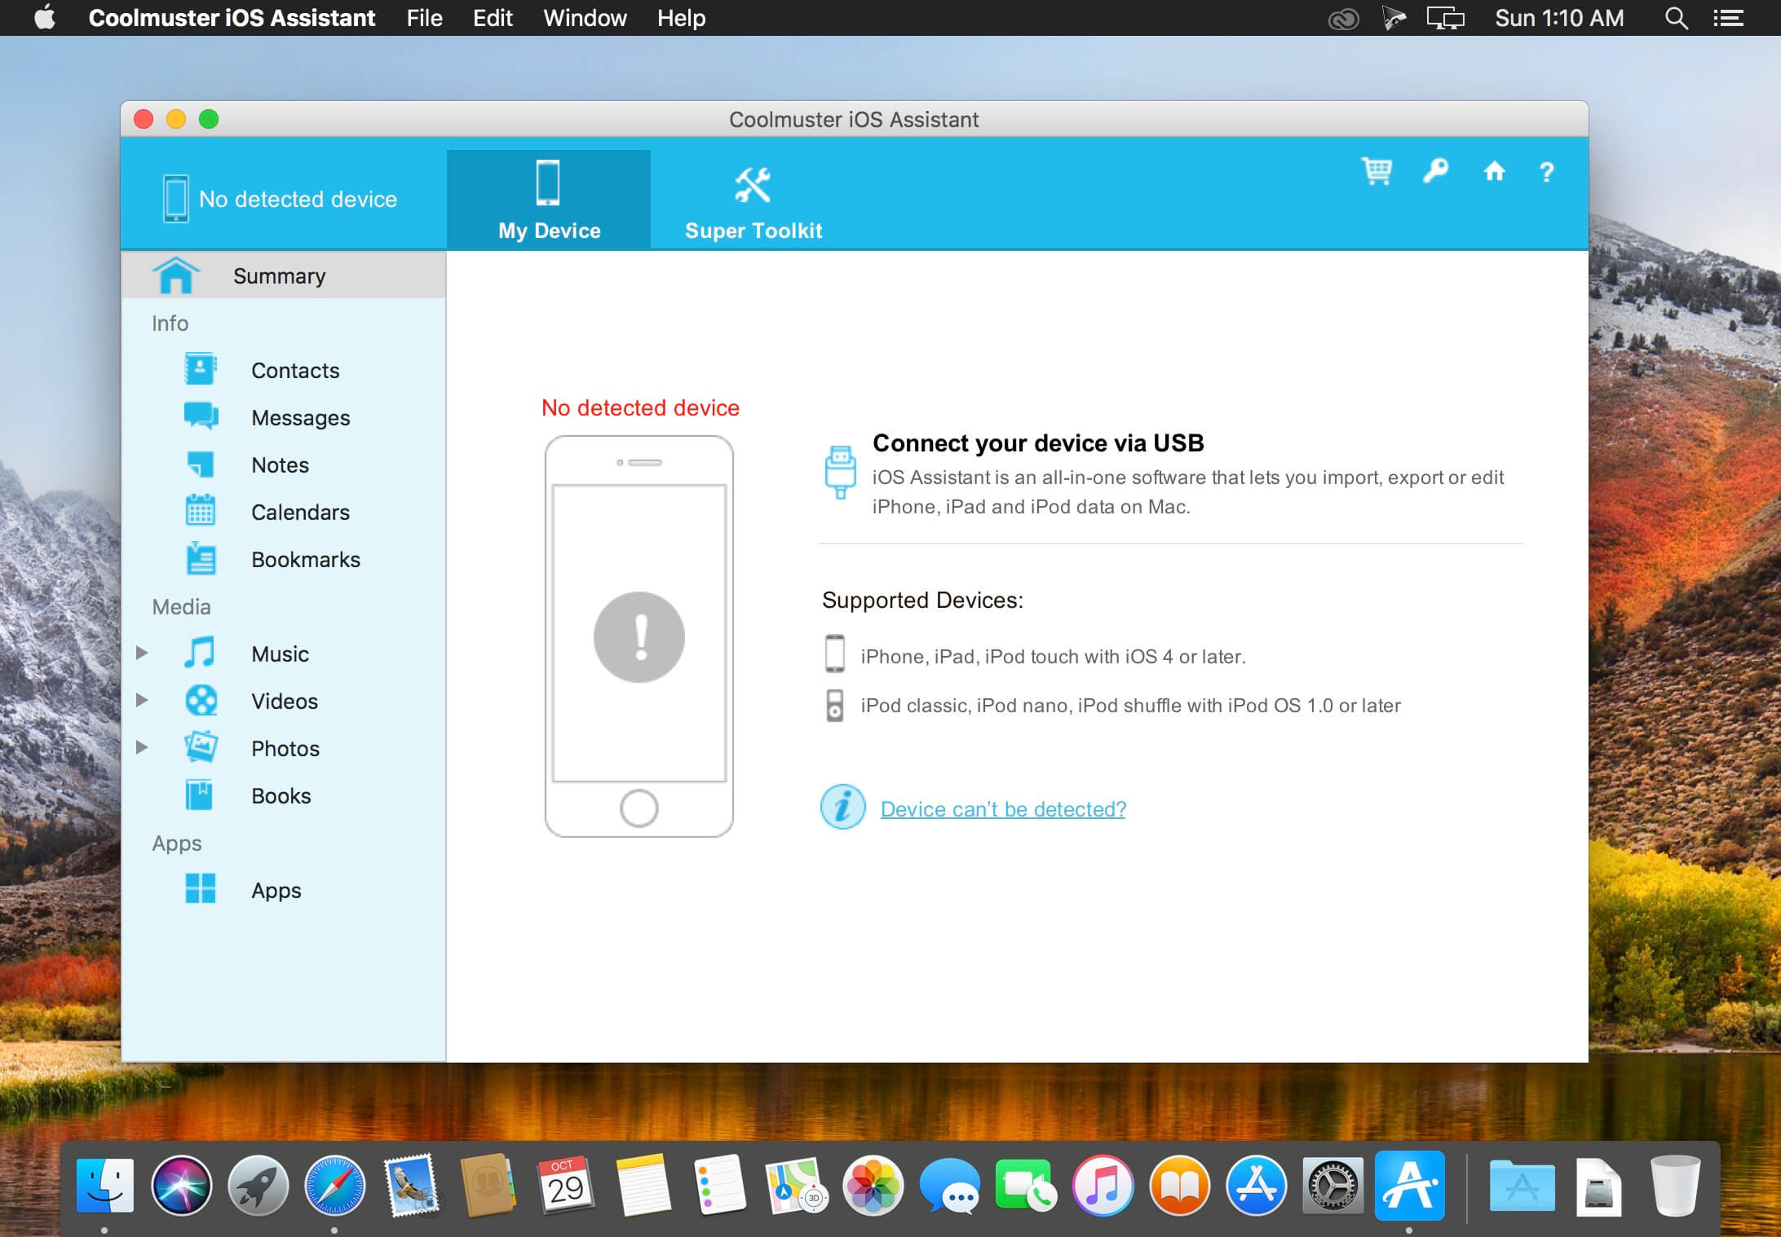This screenshot has width=1781, height=1237.
Task: Click the Contacts address book icon
Action: pyautogui.click(x=200, y=368)
